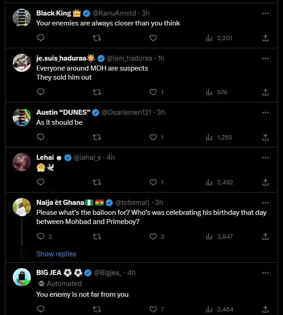This screenshot has height=315, width=283.
Task: Click the 3h timestamp on Austin's tweet
Action: [x=161, y=112]
